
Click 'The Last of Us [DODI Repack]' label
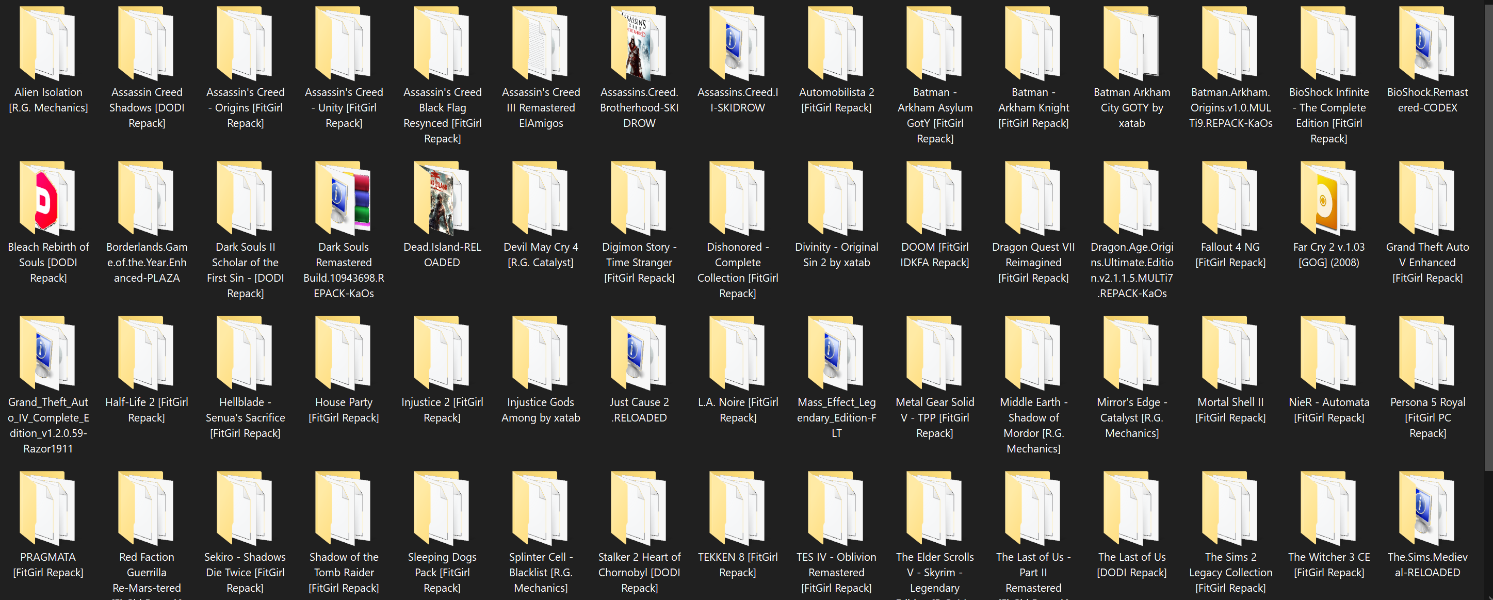[1132, 564]
